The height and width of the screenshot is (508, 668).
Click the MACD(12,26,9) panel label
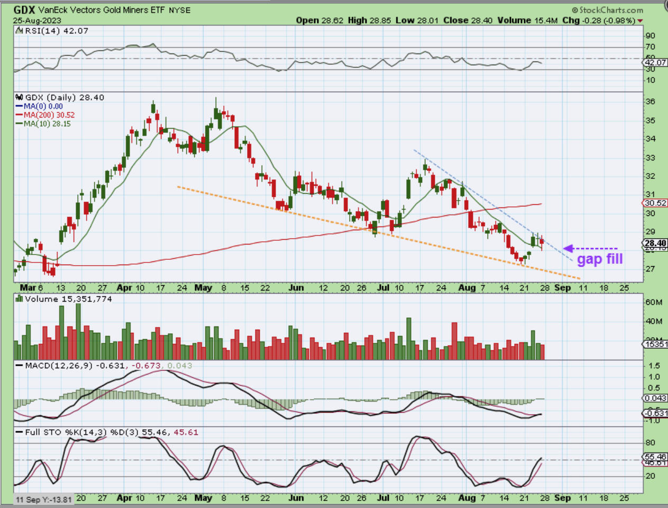point(59,366)
